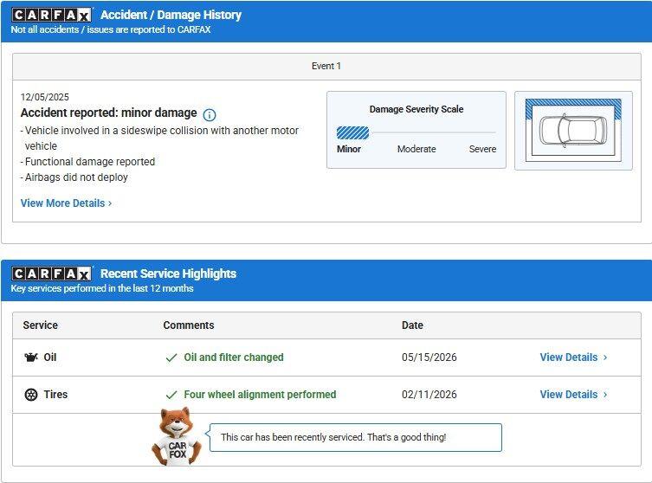Click the oil service date 05/15/2026
This screenshot has height=483, width=652.
429,357
